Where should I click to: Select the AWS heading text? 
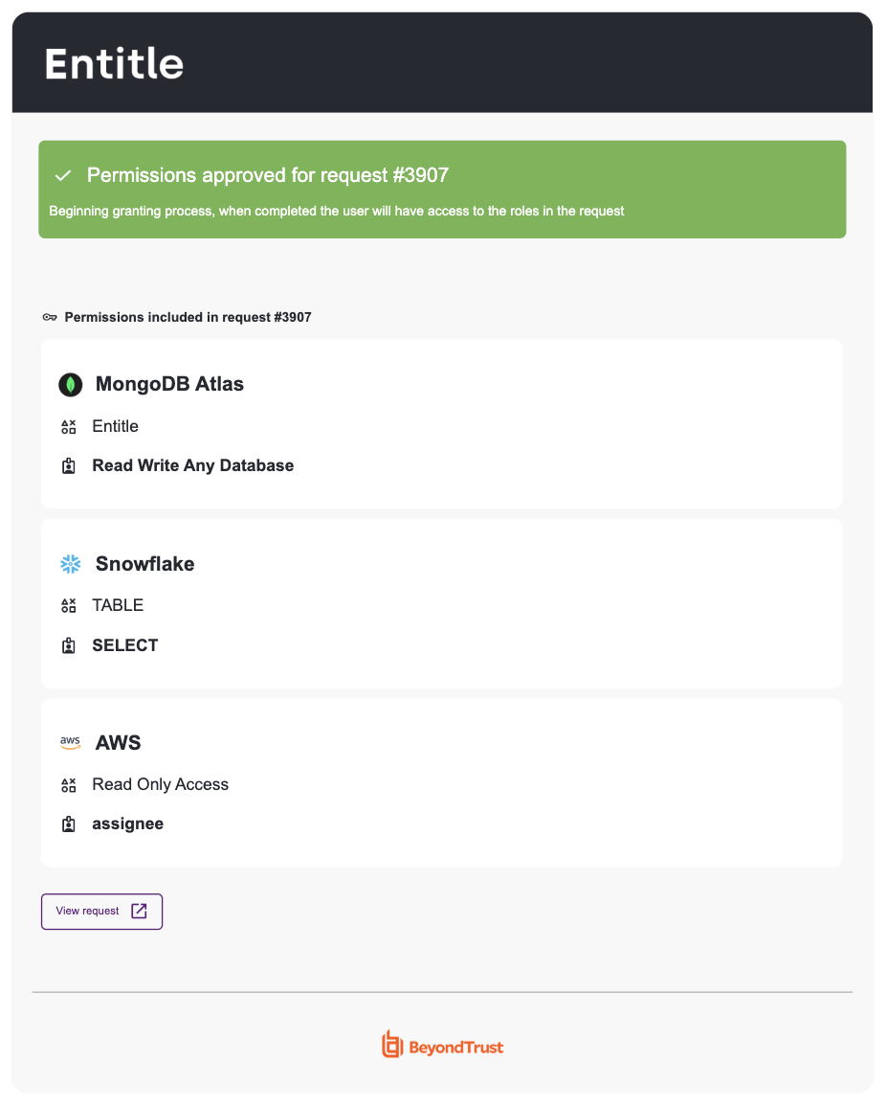point(119,743)
